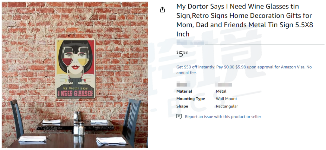Click the blurred label above "Material"
Viewport: 326px width, 150px height.
coord(183,85)
